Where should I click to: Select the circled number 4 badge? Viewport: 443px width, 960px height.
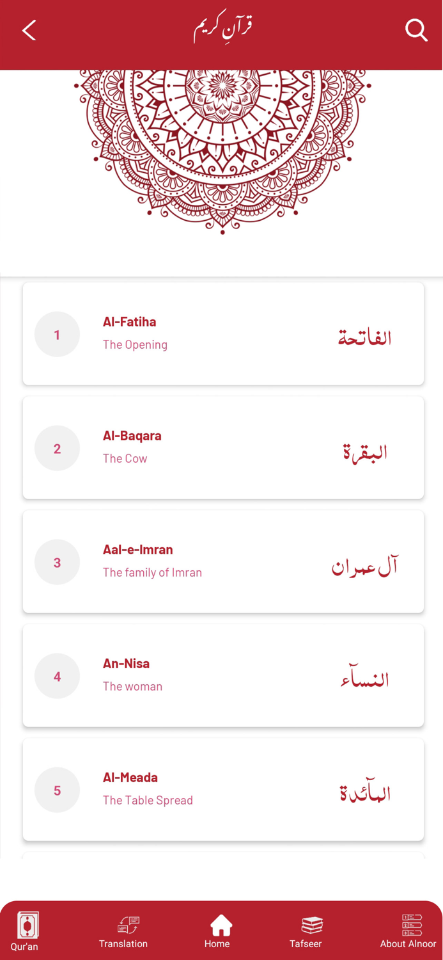(57, 676)
